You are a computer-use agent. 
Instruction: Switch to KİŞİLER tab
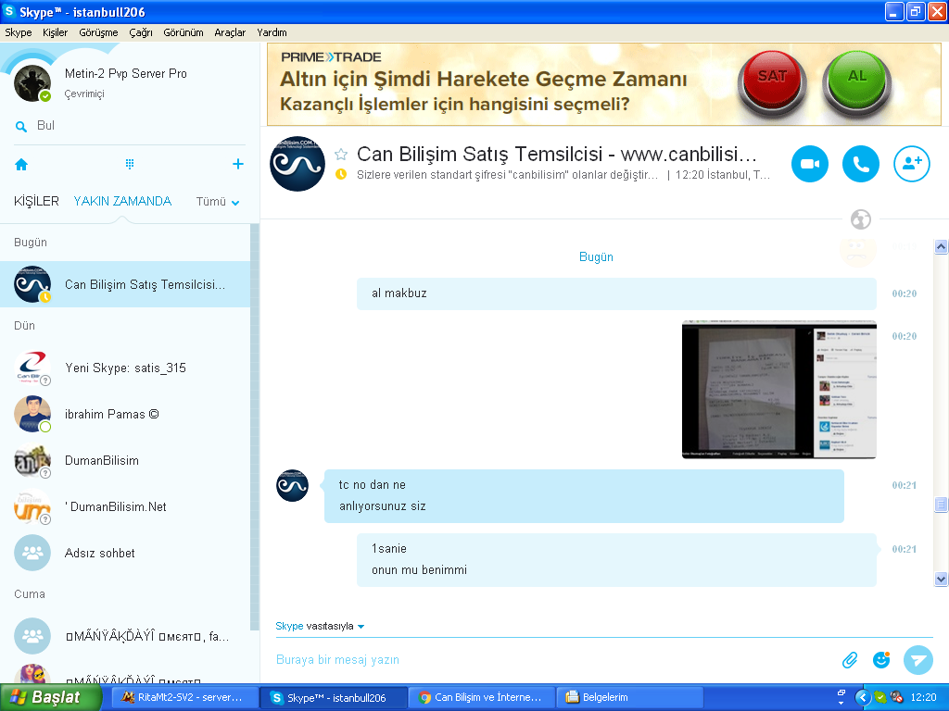pos(36,201)
